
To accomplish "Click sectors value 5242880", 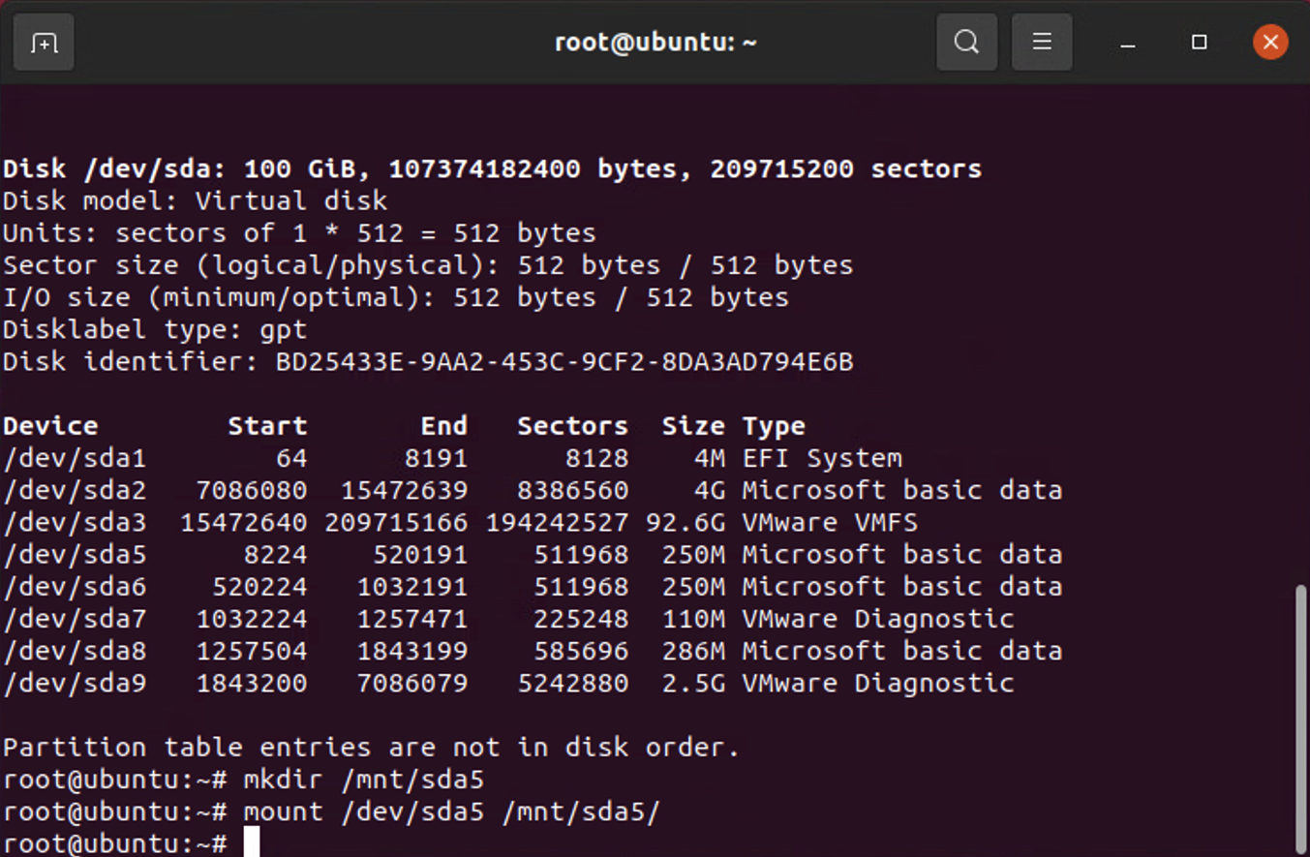I will pyautogui.click(x=572, y=684).
